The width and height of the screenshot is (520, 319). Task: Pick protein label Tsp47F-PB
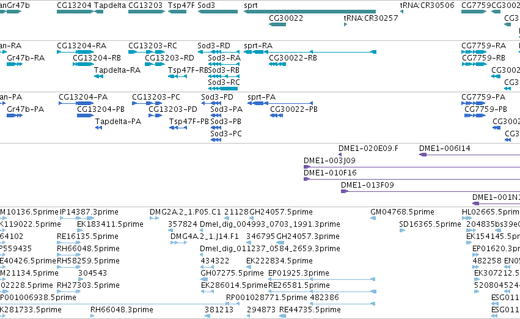pyautogui.click(x=189, y=122)
